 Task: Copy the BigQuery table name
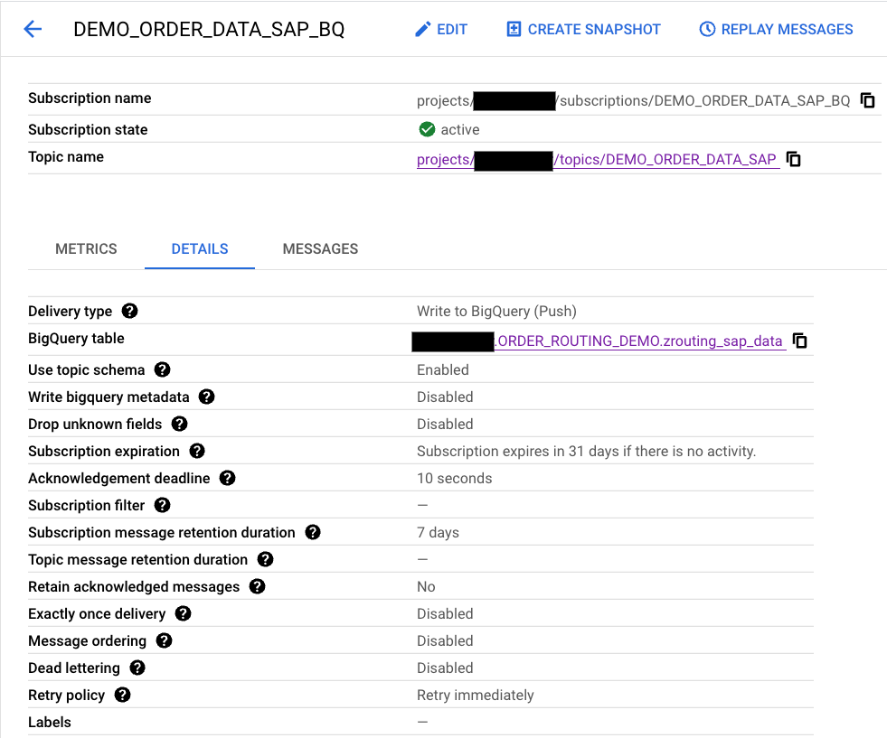pyautogui.click(x=800, y=341)
